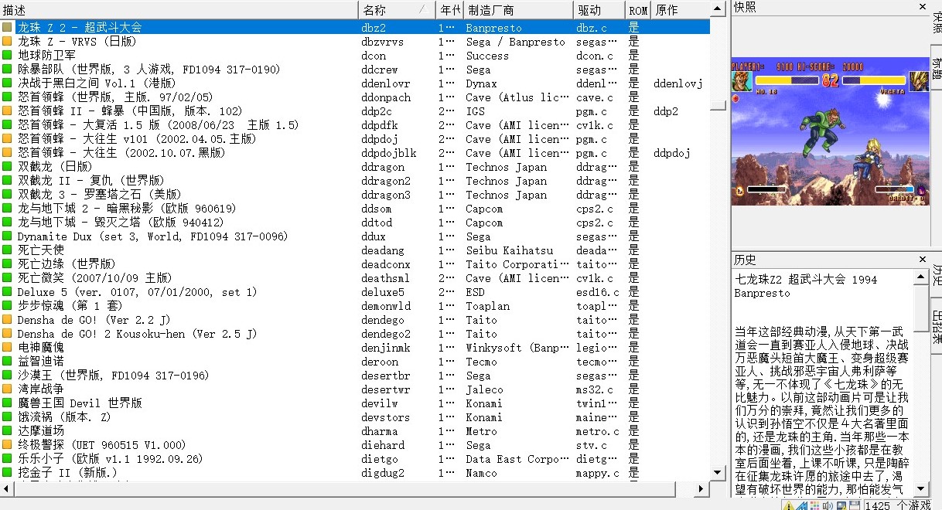Select the game 饿流祸 (版本. Z)
Screen dimensions: 942x510
tap(355, 417)
